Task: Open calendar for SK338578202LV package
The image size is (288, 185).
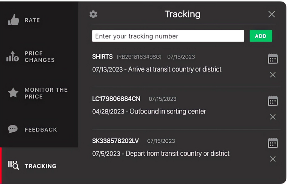Action: point(273,143)
